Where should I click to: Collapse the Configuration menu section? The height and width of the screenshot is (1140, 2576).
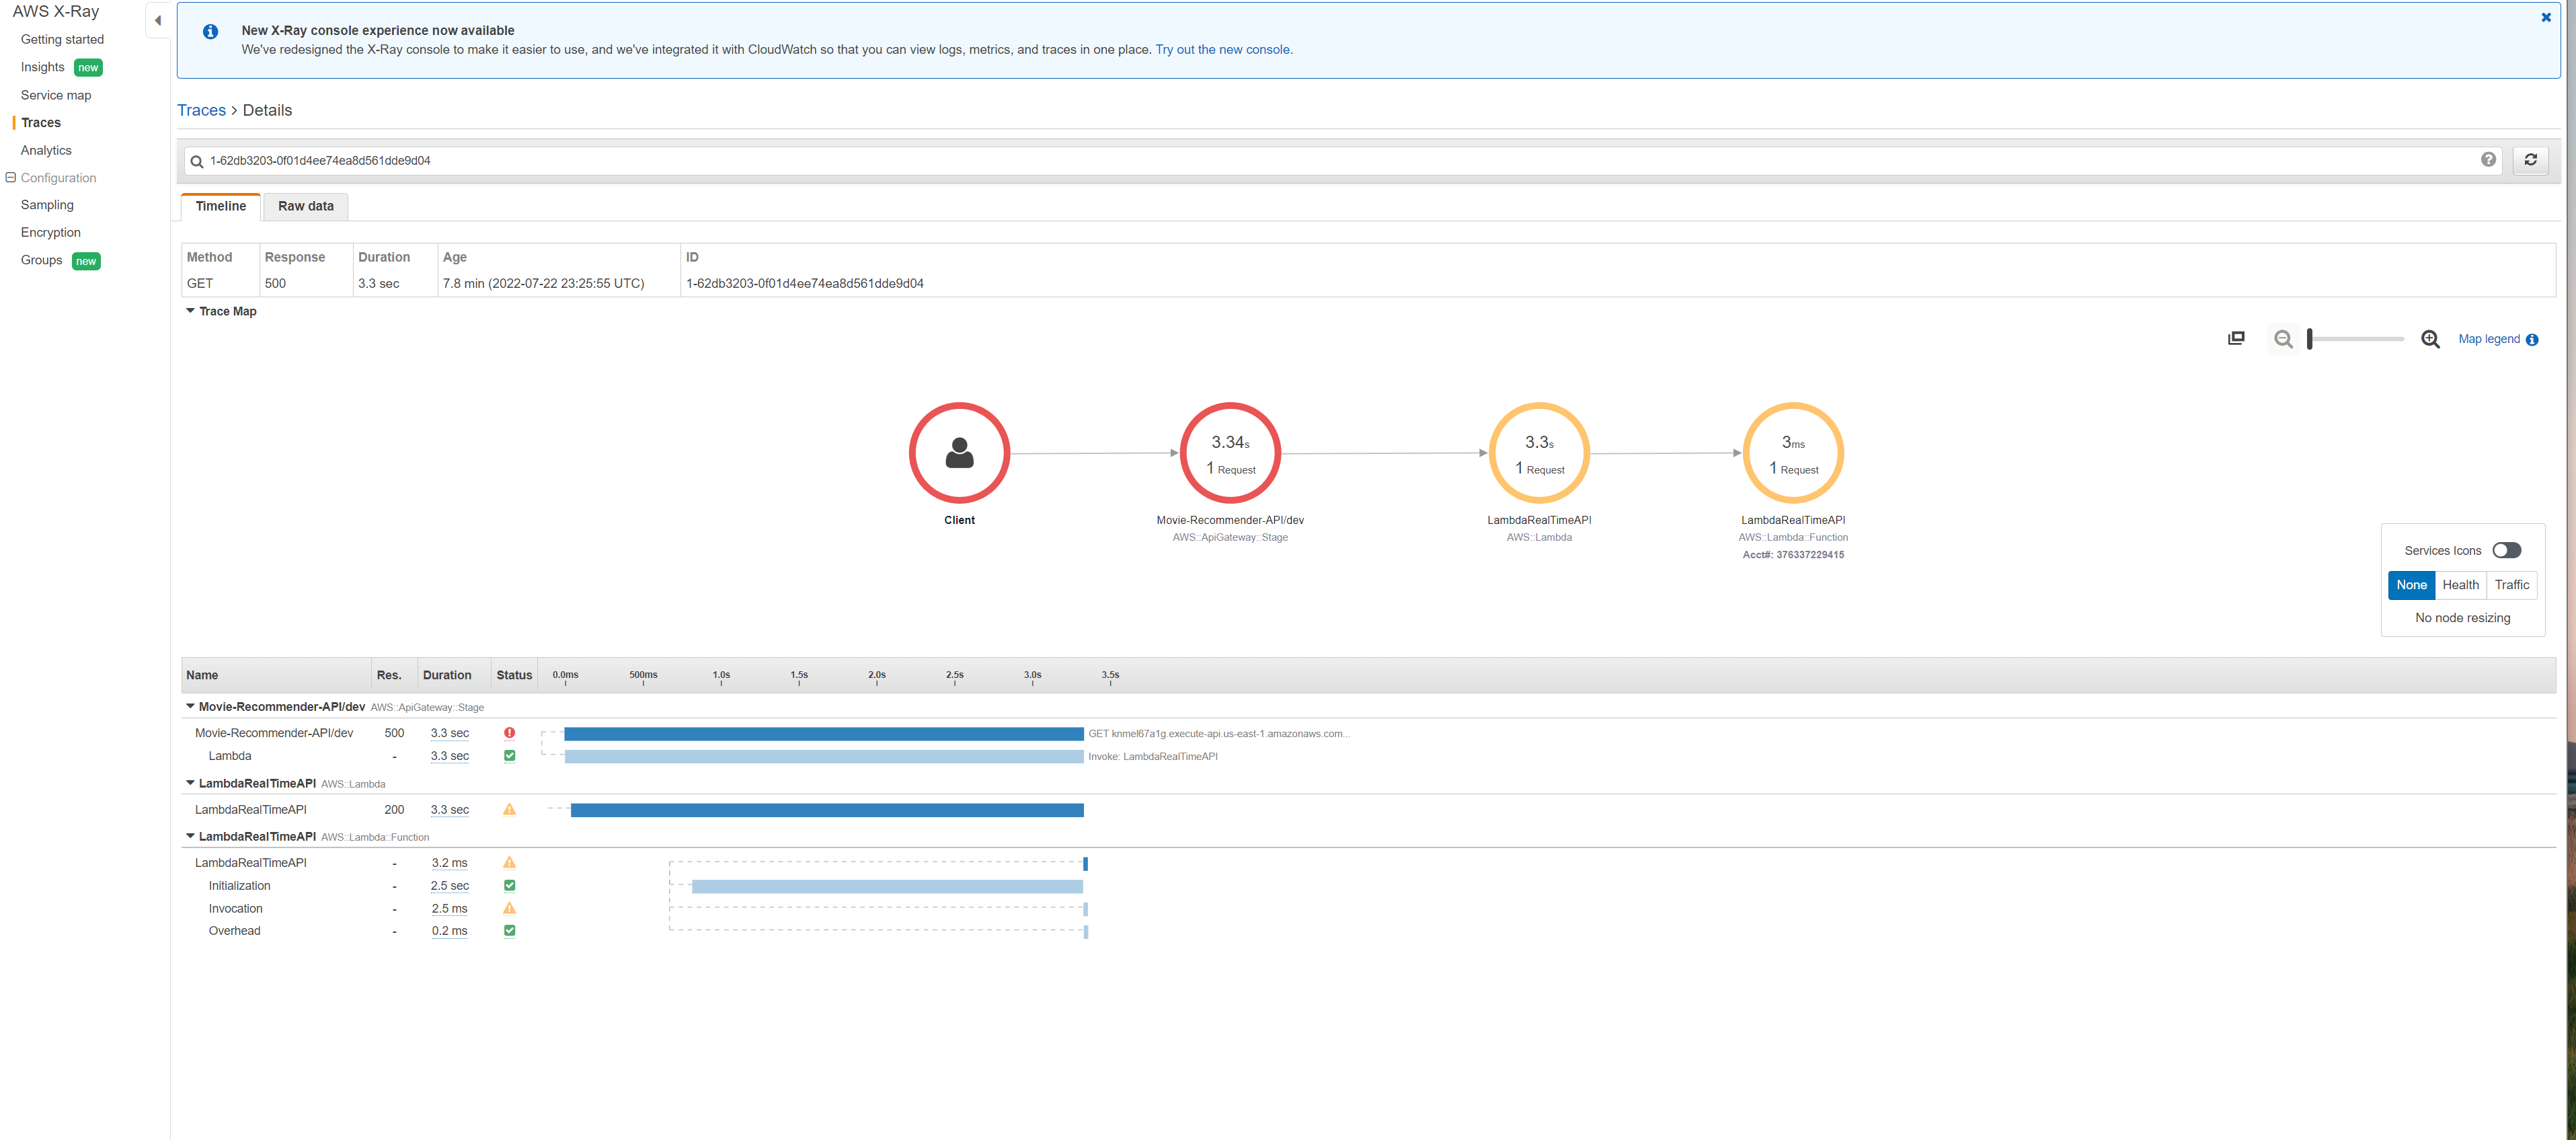[x=11, y=178]
